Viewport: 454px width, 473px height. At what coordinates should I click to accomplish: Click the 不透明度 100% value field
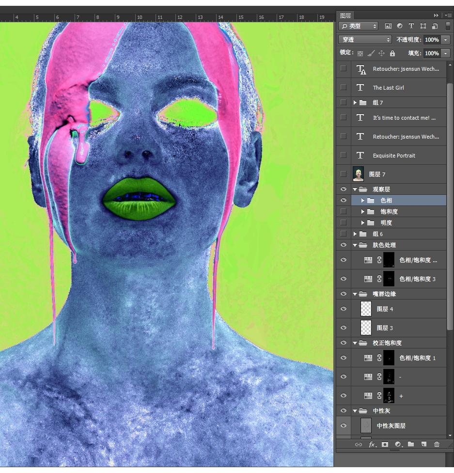[x=432, y=40]
